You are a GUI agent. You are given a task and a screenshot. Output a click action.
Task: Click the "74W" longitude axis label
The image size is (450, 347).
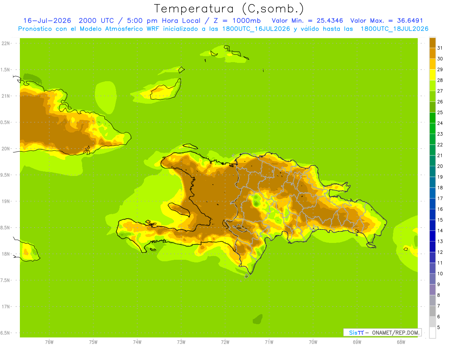tap(137, 342)
